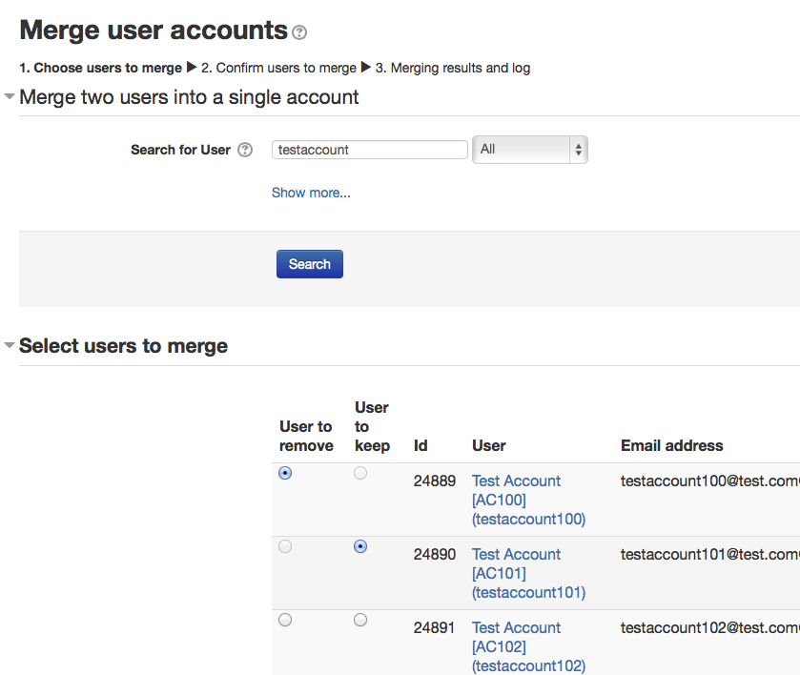The width and height of the screenshot is (800, 675).
Task: Open Test Account [AC101] user link
Action: (528, 574)
